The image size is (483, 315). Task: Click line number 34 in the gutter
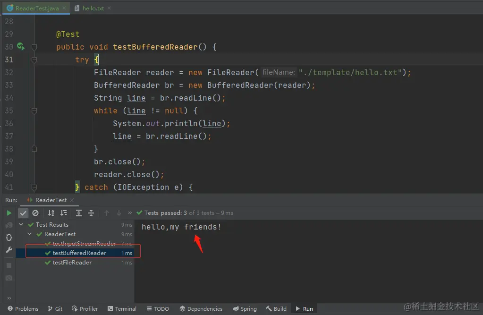[9, 98]
